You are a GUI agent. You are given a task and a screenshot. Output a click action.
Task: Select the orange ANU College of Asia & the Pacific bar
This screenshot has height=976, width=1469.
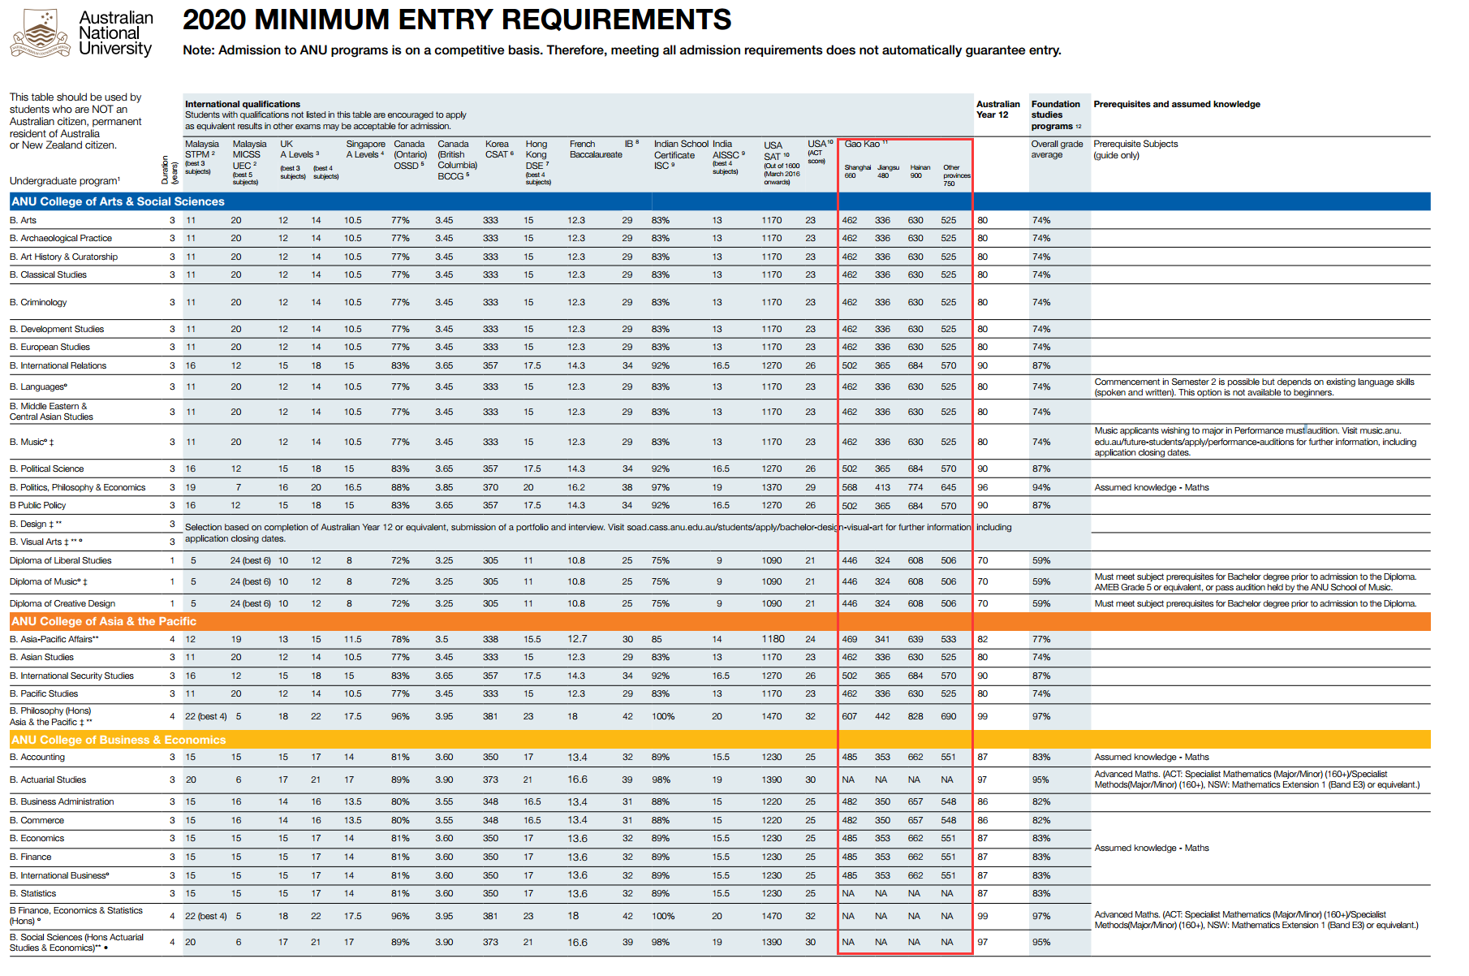(104, 621)
